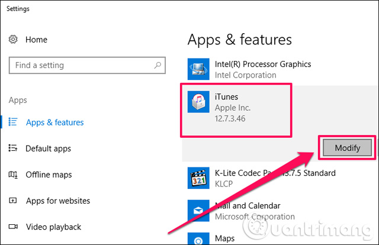Viewport: 379px width, 245px height.
Task: Click the Offline maps icon
Action: [x=14, y=175]
